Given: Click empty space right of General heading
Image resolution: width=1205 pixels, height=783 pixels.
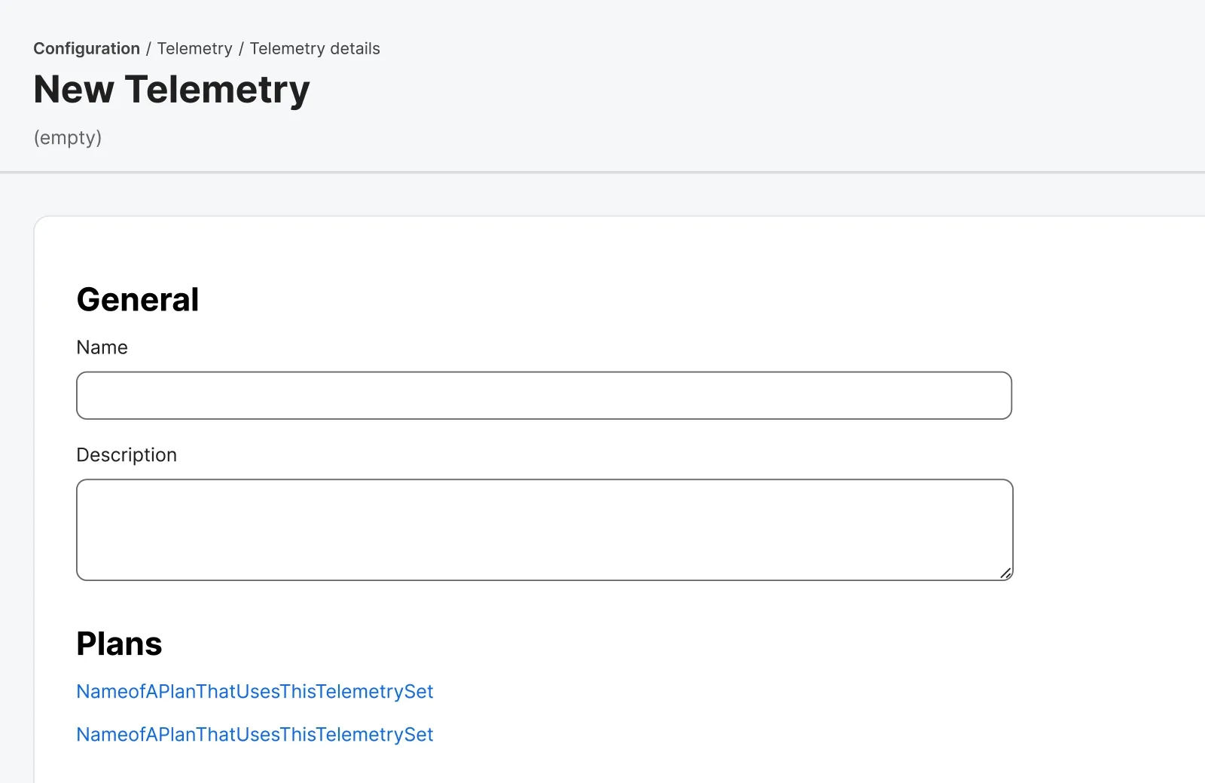Looking at the screenshot, I should tap(602, 299).
